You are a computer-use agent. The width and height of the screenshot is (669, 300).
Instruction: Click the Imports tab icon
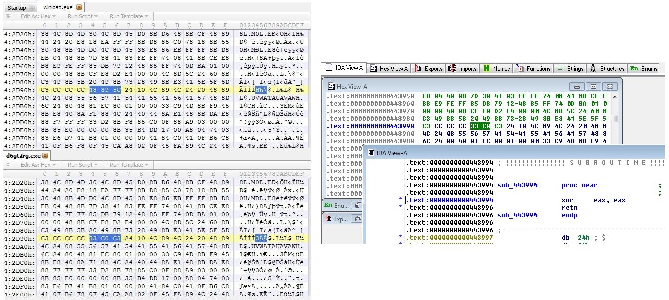[452, 69]
